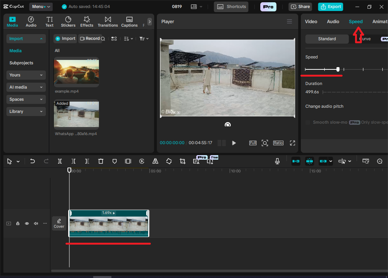Click the Export button
The width and height of the screenshot is (388, 278).
click(331, 6)
